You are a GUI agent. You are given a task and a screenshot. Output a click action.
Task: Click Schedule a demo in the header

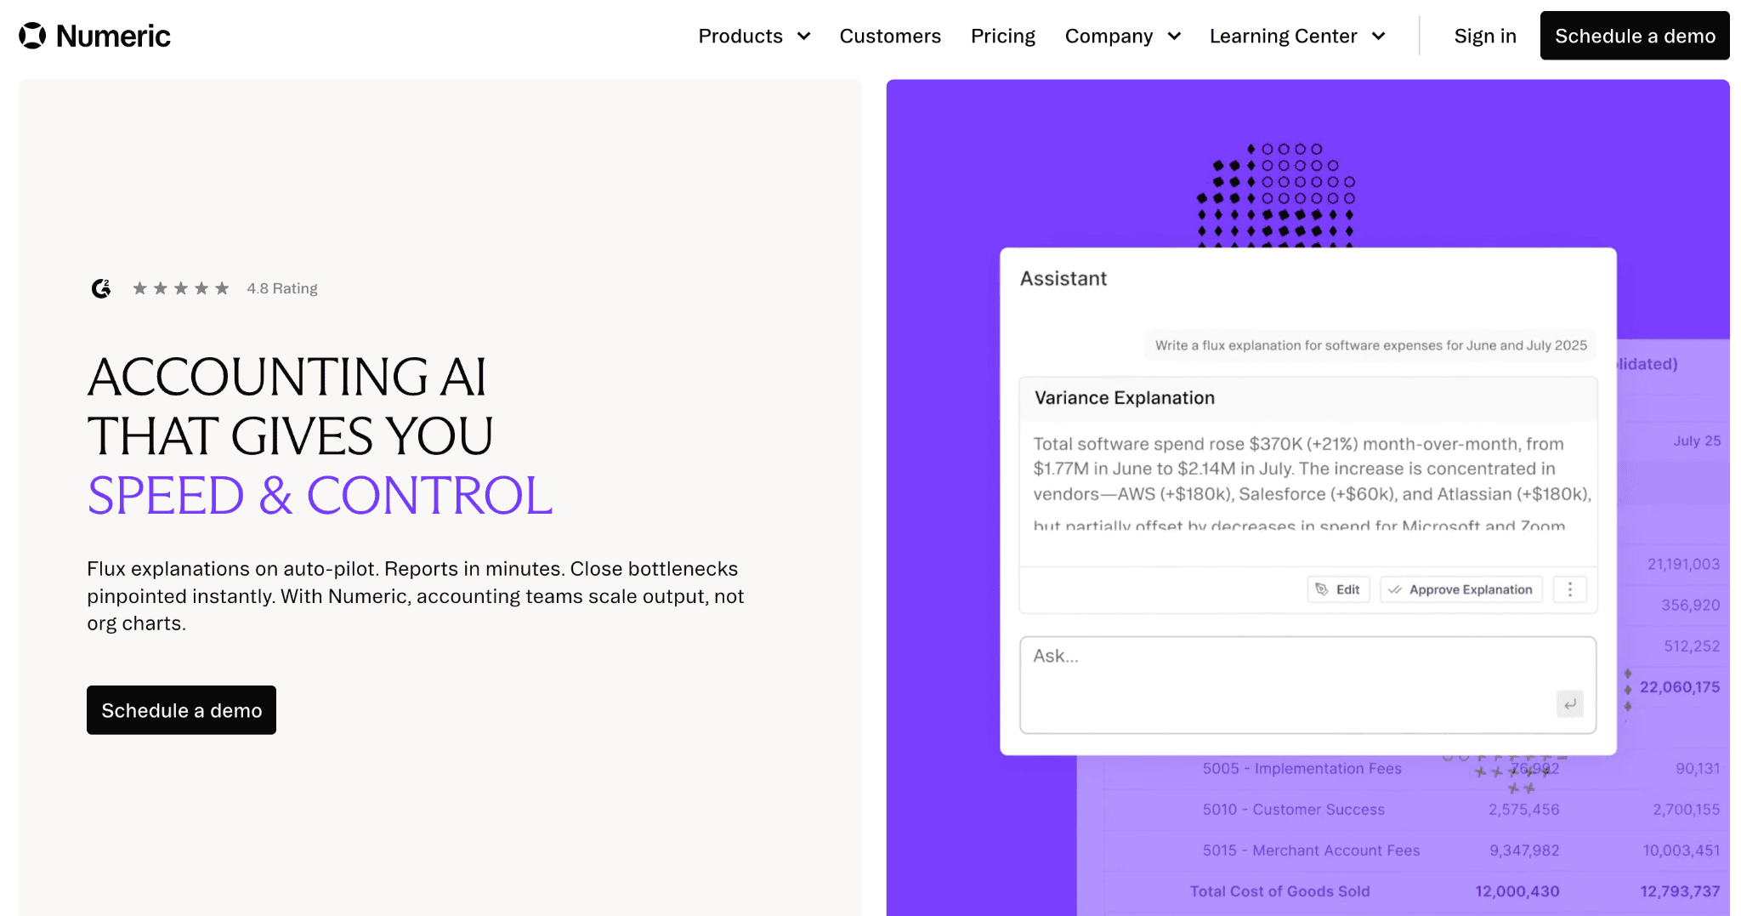click(x=1634, y=36)
